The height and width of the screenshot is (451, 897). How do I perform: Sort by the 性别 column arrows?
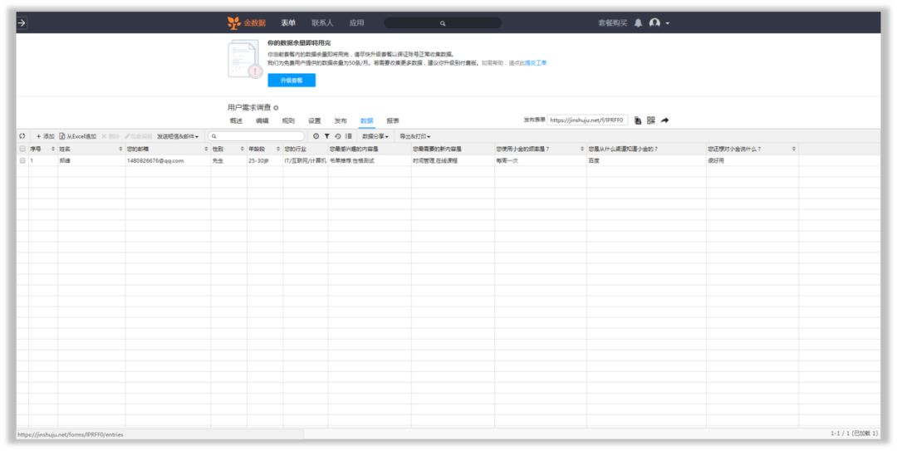242,149
